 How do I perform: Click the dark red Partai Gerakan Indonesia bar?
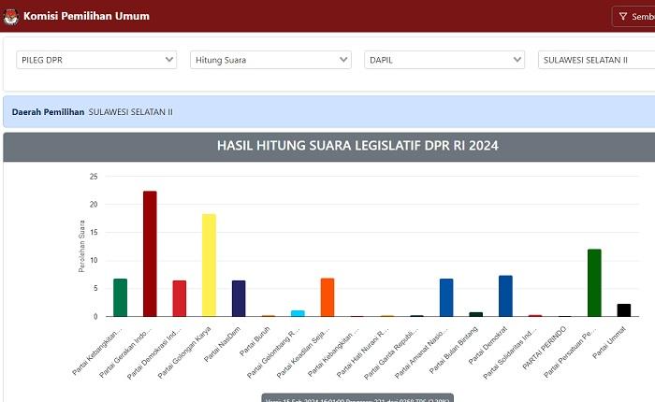click(x=150, y=253)
